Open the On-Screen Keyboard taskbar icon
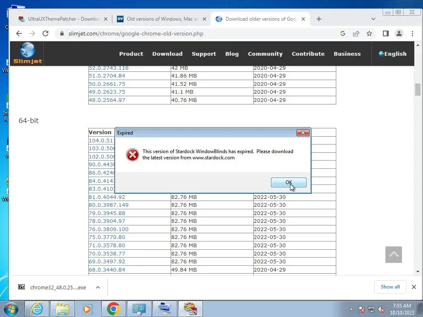 (164, 309)
